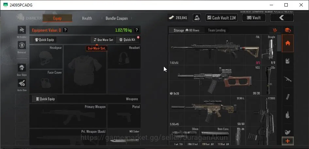
Task: Go back using the top-right arrow
Action: 282,18
